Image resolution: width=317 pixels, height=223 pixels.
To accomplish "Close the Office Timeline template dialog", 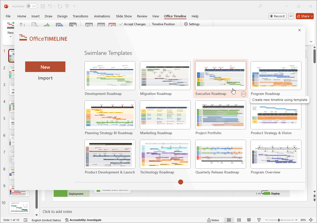I will pyautogui.click(x=299, y=30).
